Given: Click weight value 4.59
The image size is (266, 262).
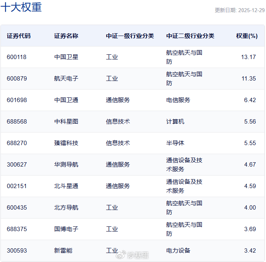Looking at the screenshot, I should pyautogui.click(x=250, y=186).
